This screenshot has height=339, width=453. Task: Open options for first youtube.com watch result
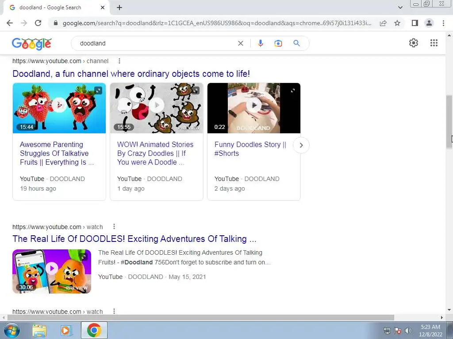click(x=114, y=226)
